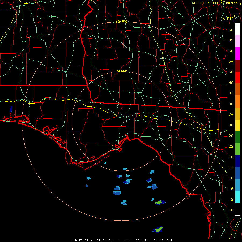Click the green echo below the 100 NMI ring
This screenshot has height=242, width=242.
(158, 230)
